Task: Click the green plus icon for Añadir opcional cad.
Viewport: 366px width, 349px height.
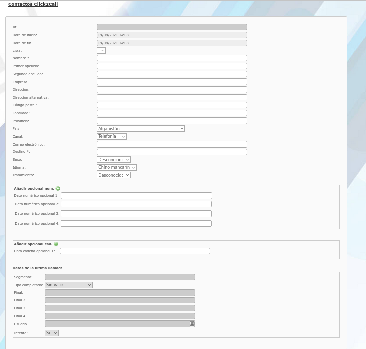Action: click(x=56, y=244)
